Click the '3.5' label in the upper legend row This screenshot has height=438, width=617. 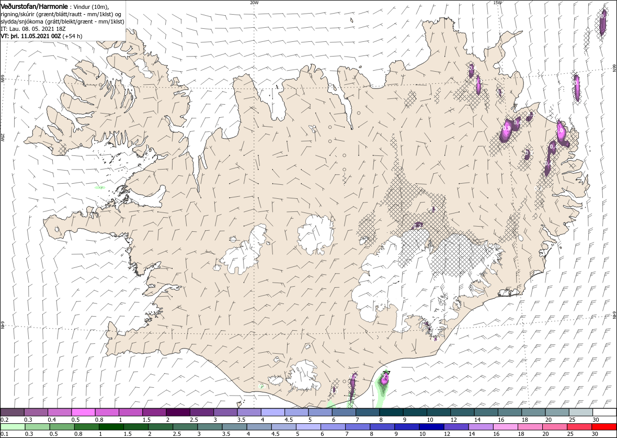242,420
